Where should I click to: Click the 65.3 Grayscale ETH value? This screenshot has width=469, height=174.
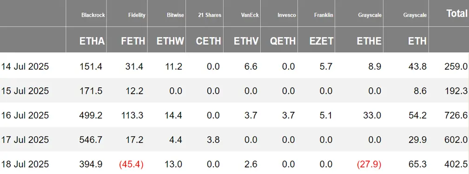coord(417,164)
